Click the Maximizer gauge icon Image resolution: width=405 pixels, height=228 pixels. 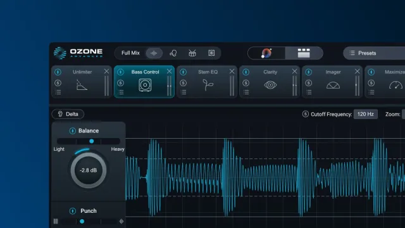(x=396, y=85)
